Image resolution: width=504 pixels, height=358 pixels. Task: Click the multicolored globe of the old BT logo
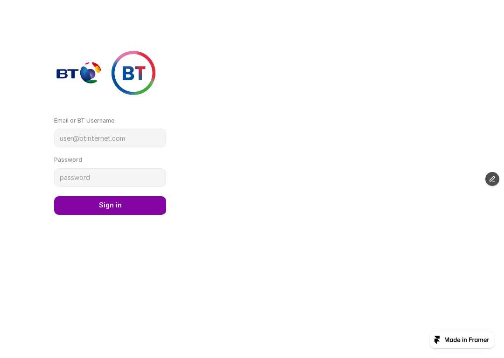coord(91,73)
